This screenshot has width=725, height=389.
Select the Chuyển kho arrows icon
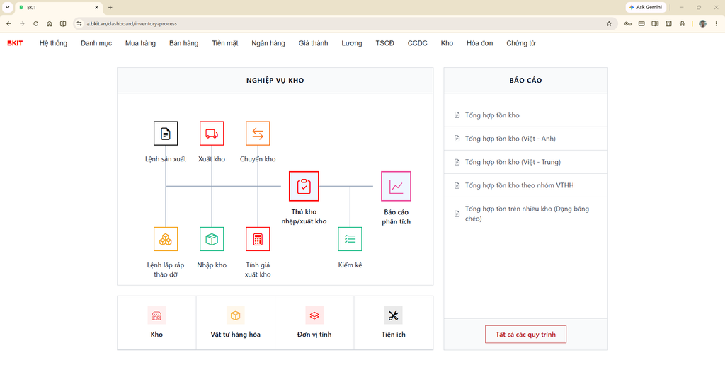(258, 134)
